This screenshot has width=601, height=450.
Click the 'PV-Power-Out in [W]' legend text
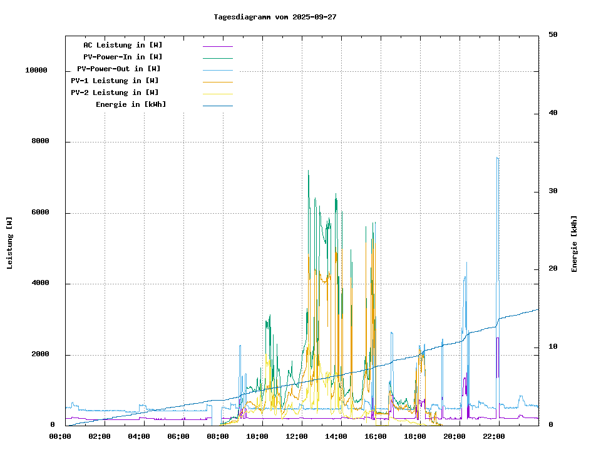pos(118,69)
